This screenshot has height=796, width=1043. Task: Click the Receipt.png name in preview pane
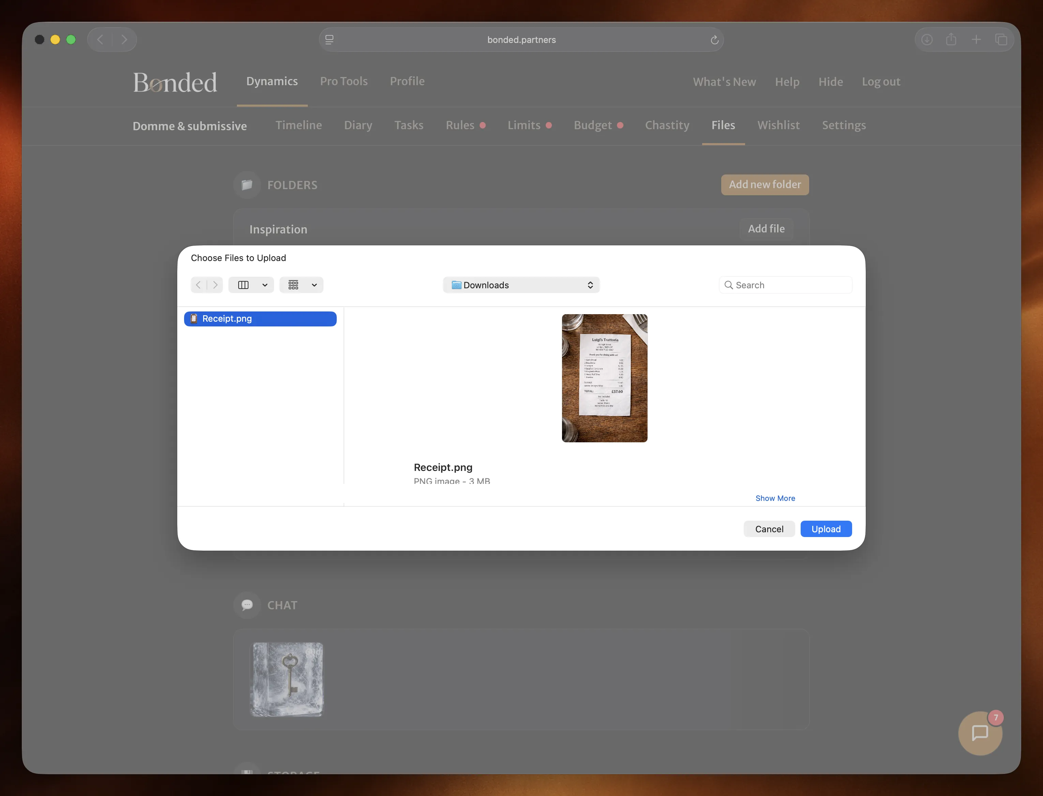click(443, 467)
